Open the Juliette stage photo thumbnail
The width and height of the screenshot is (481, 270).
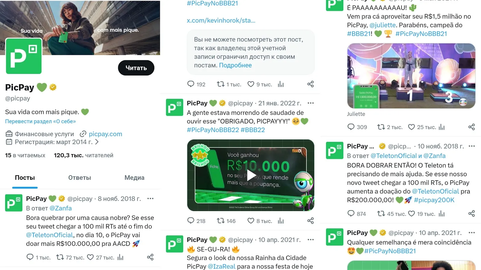[x=411, y=76]
